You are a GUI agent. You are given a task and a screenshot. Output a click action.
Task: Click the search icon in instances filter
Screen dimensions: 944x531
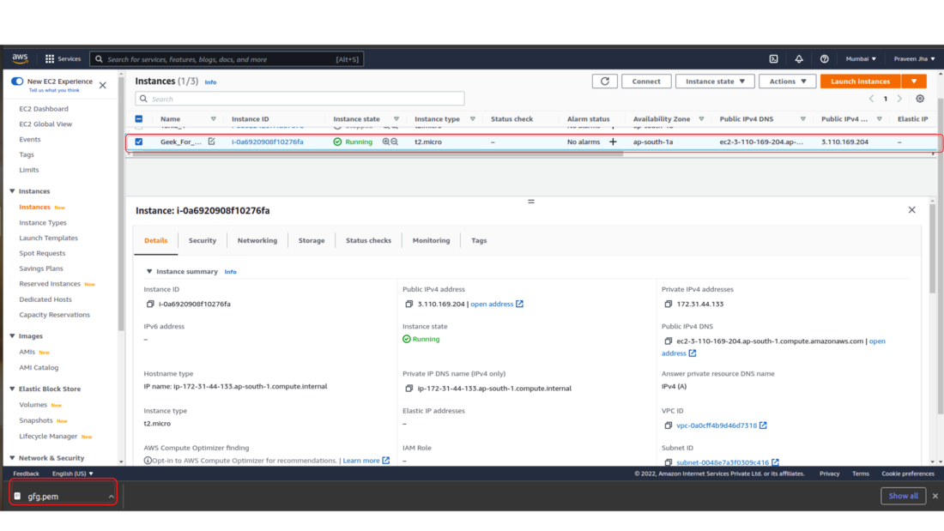click(x=143, y=99)
